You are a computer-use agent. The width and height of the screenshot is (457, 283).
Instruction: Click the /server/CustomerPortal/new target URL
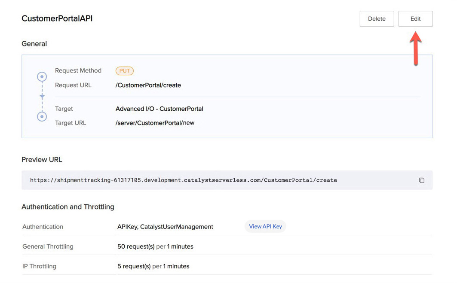point(155,123)
